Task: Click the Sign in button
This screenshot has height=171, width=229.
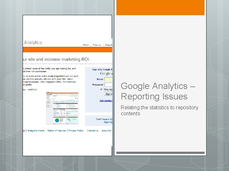Action: (108, 94)
